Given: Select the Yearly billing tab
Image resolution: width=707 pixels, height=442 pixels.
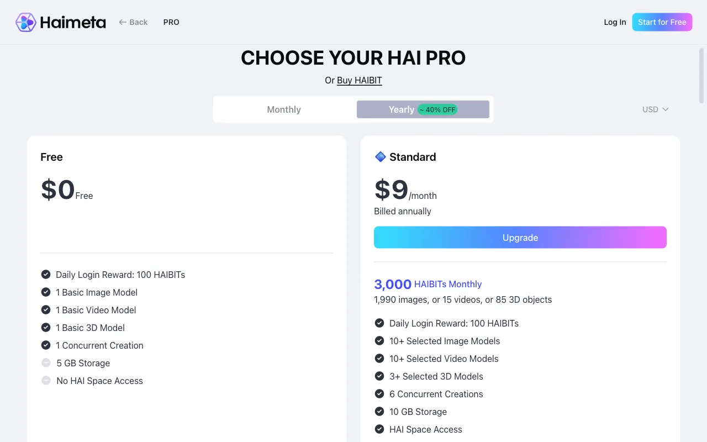Looking at the screenshot, I should [423, 109].
